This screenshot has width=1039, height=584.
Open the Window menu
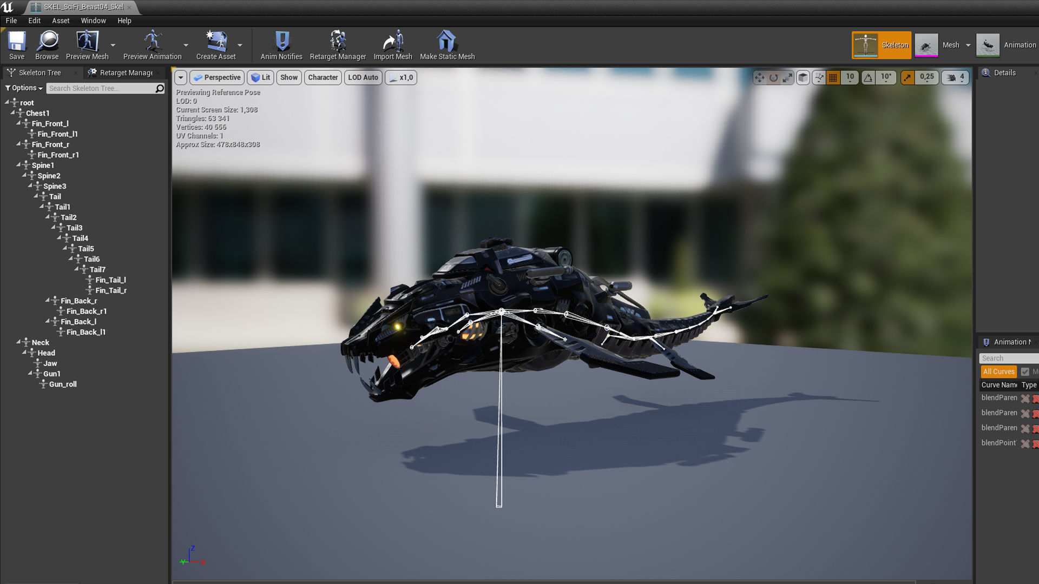point(93,21)
